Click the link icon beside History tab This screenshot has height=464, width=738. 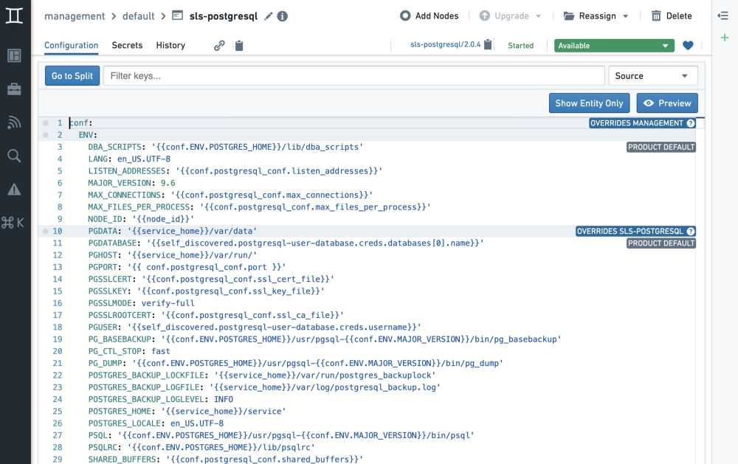tap(219, 46)
